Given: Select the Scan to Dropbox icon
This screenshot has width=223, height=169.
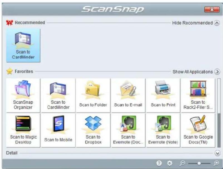Looking at the screenshot, I should [93, 130].
